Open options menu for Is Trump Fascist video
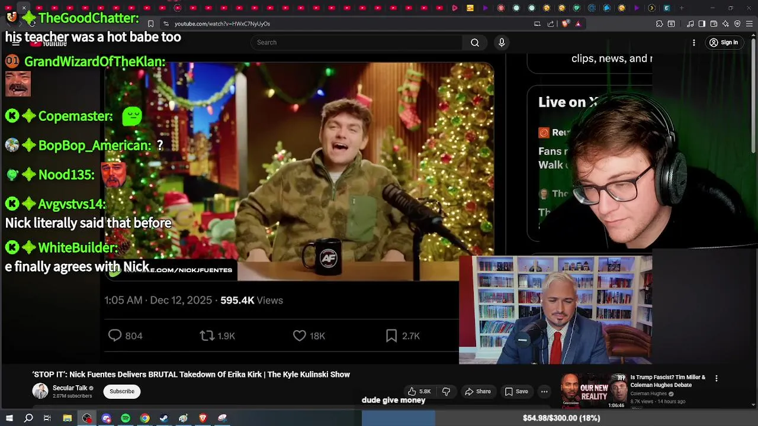Screen dimensions: 758x426 (717, 379)
